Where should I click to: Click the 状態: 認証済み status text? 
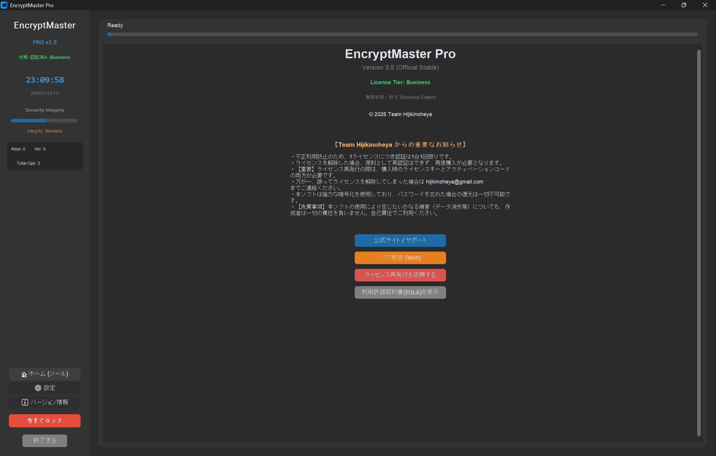click(44, 57)
